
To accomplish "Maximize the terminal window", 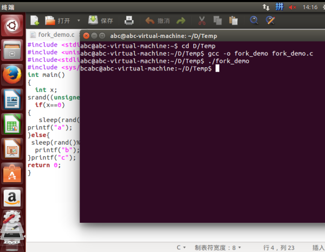I will pos(102,36).
